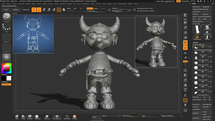Open the Texture menu
This screenshot has width=215, height=121.
[109, 4]
